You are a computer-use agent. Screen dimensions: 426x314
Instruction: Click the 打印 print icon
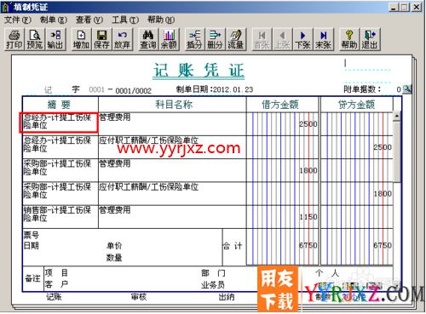coord(14,39)
